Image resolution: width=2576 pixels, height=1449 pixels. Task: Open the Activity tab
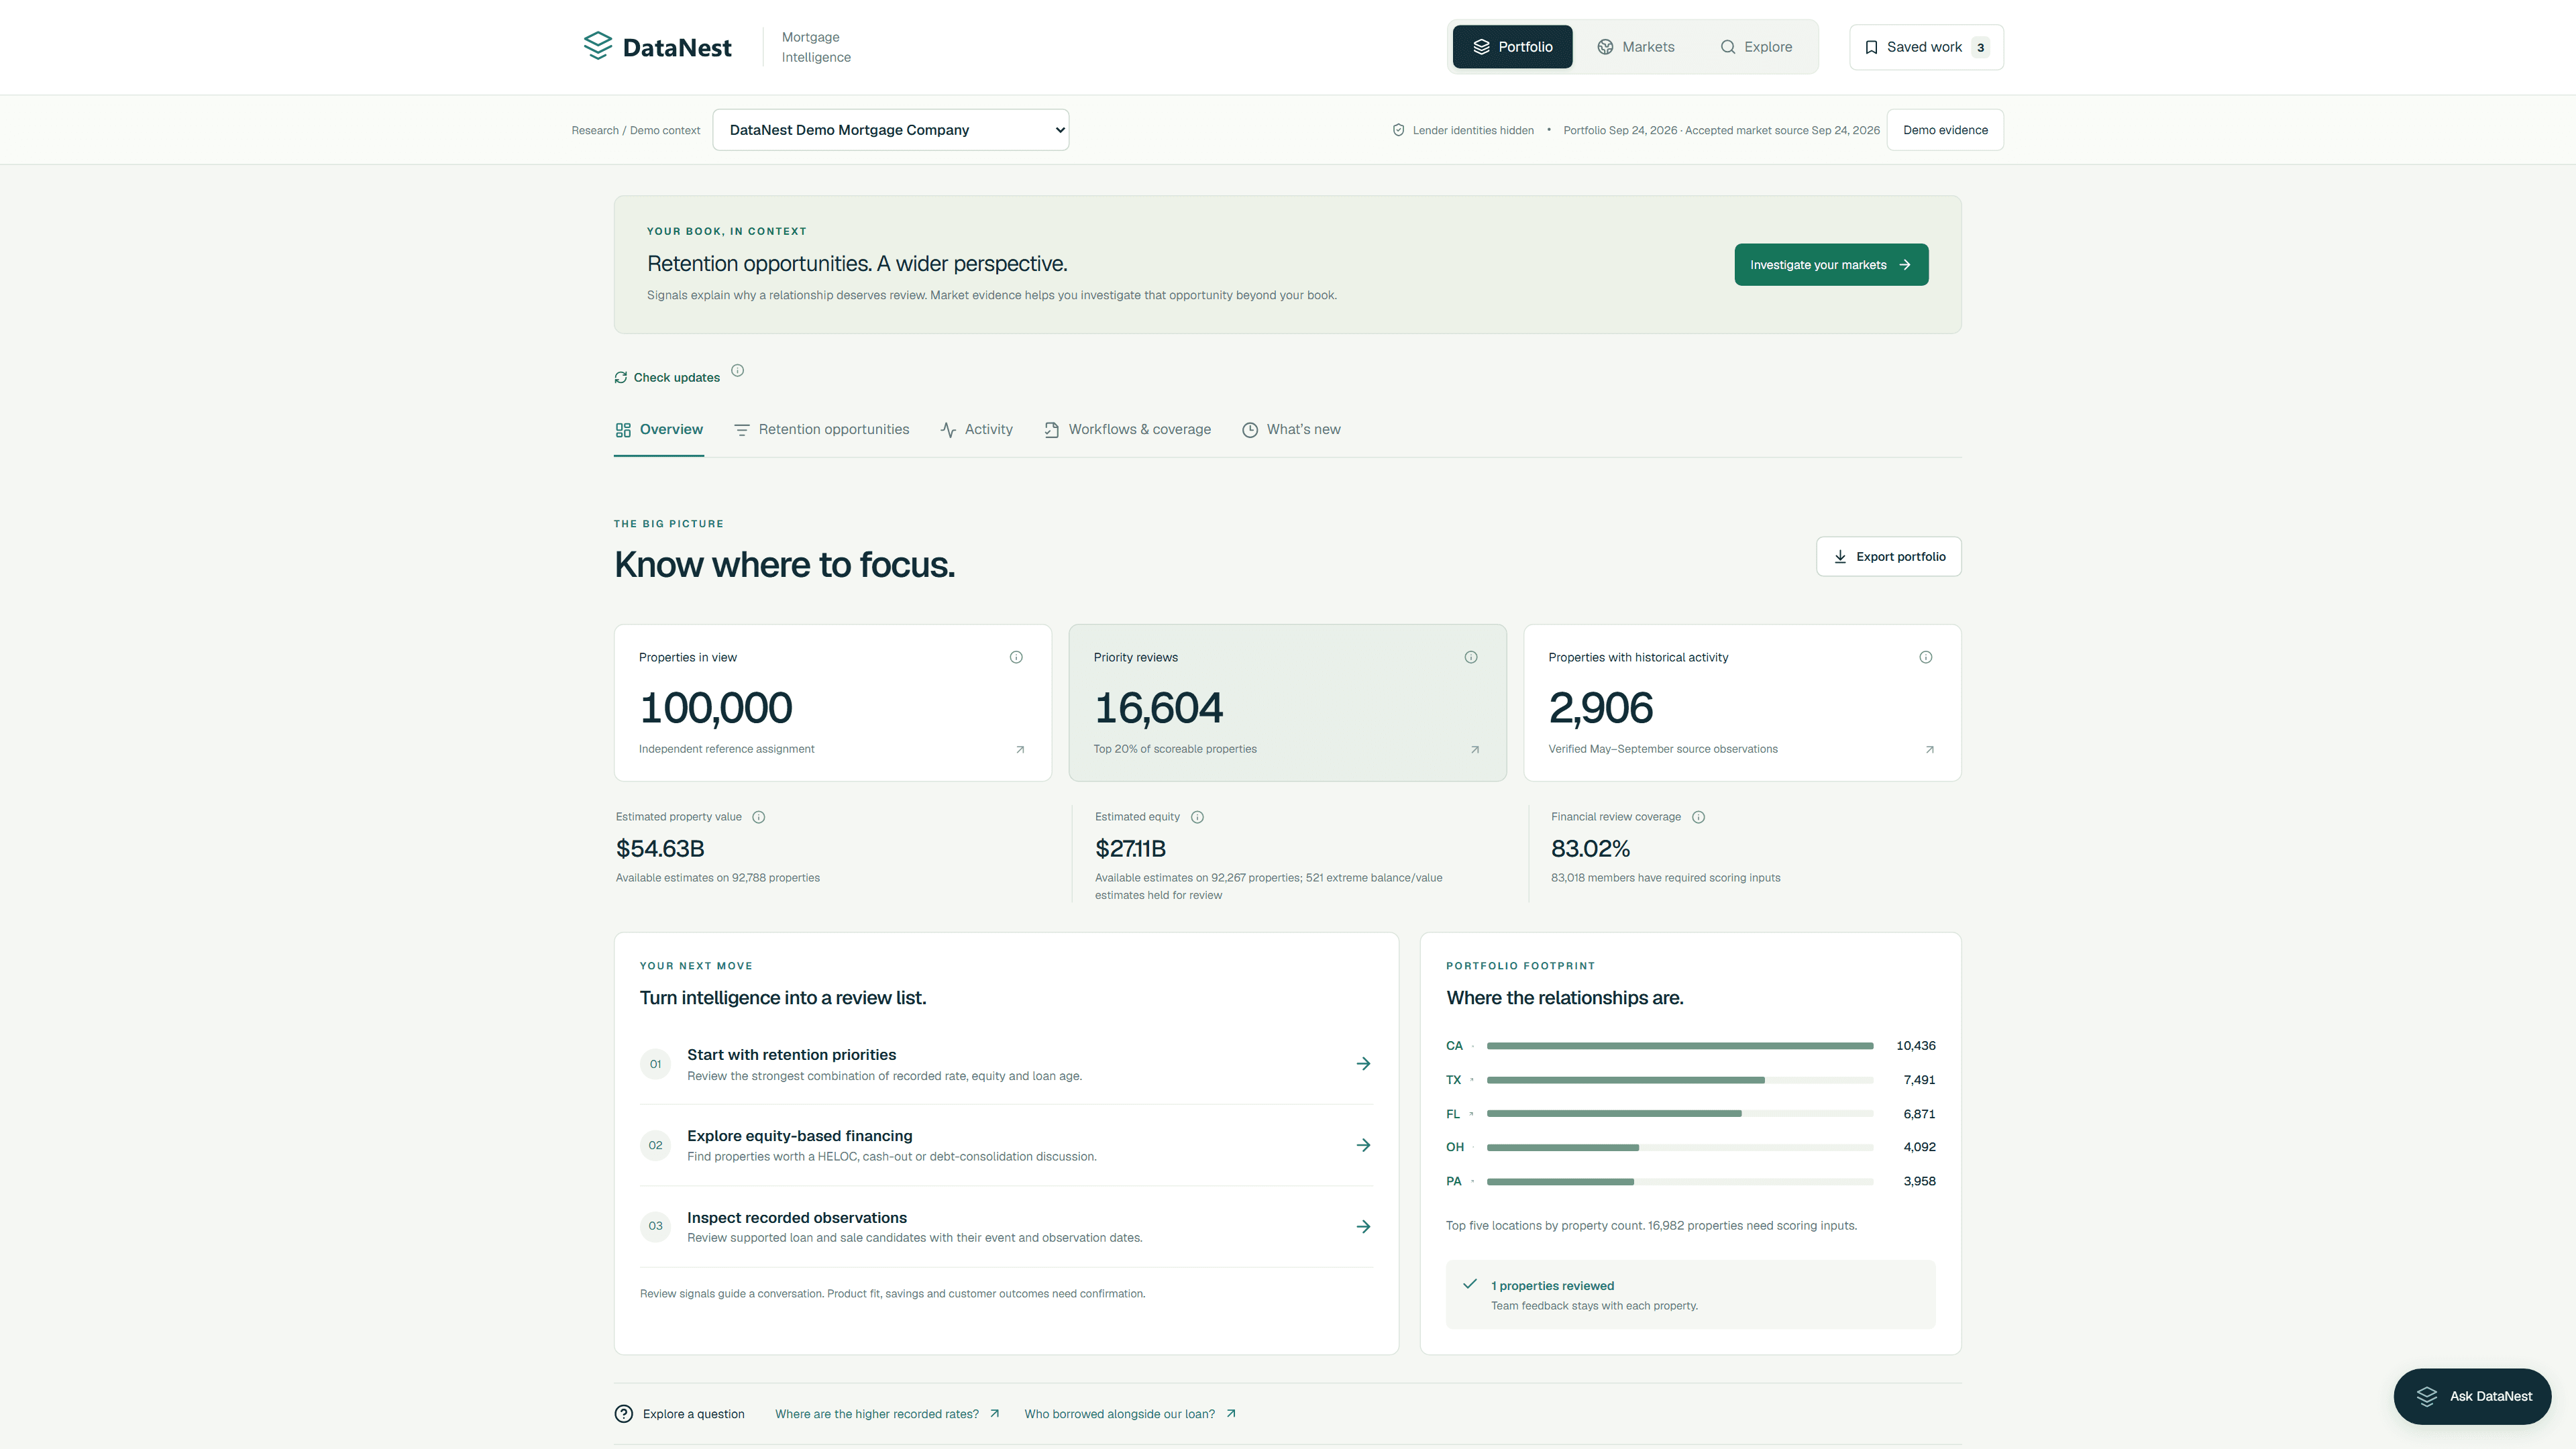(x=977, y=430)
